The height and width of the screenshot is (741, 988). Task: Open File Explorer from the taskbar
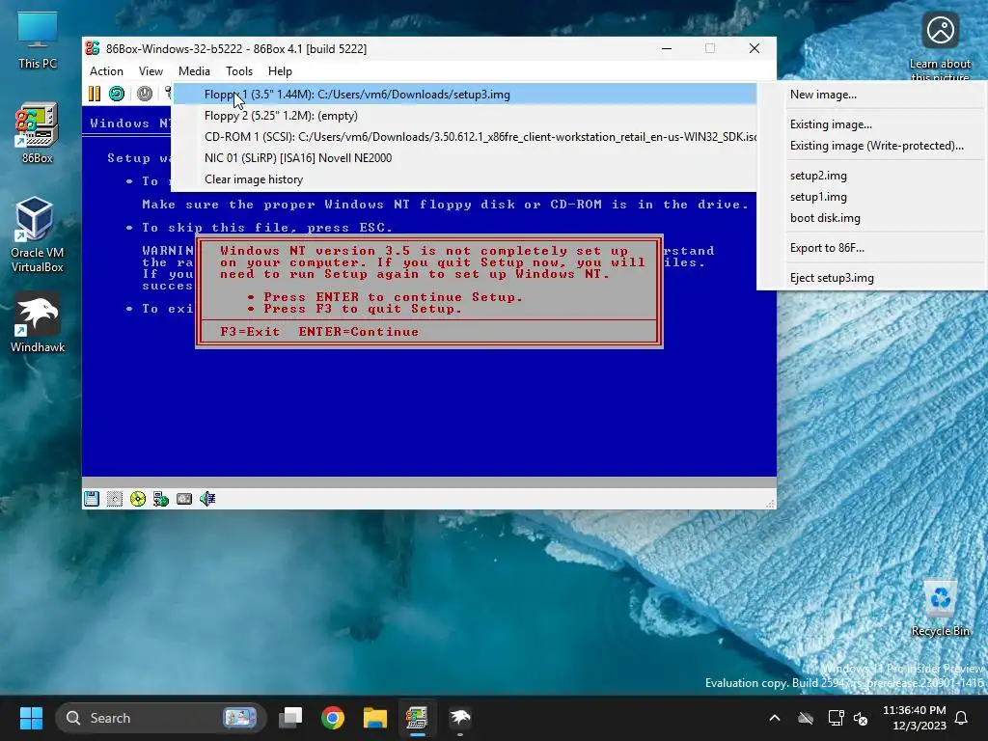(x=375, y=718)
